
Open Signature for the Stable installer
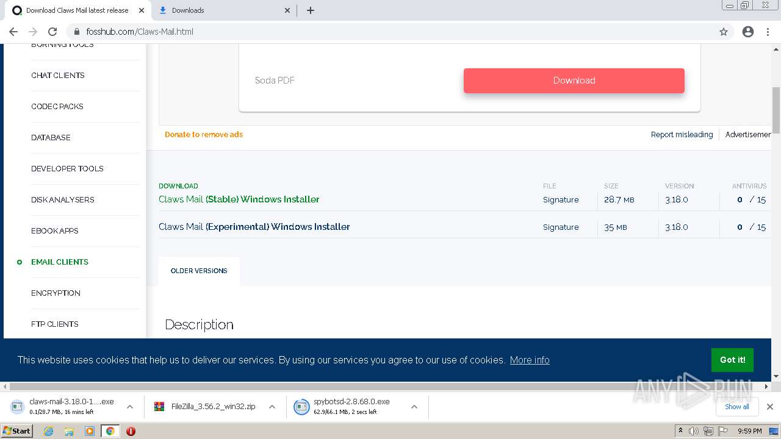(561, 200)
